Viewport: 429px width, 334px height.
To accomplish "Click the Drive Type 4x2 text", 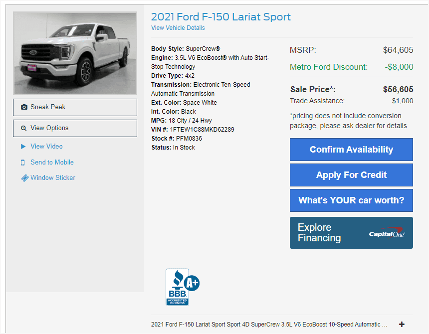I will [173, 76].
